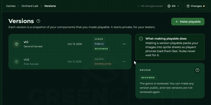Screen dimensions: 211x105
Task: Click the Oct 11, 2026 date
Action: (74, 62)
